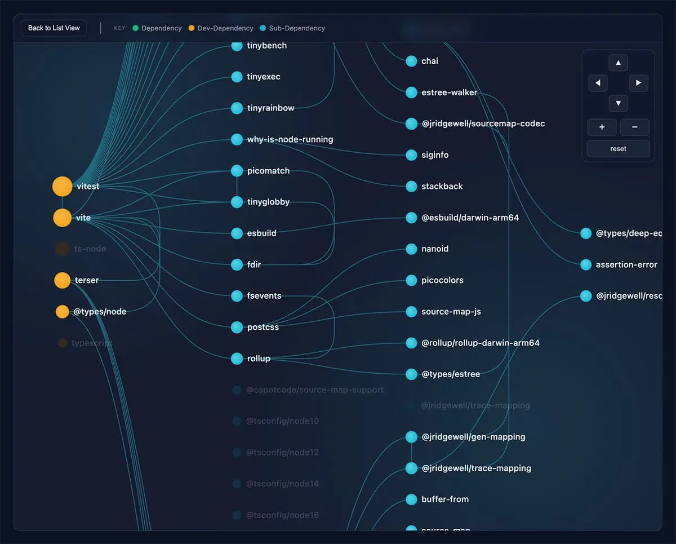Reset the graph view

pyautogui.click(x=618, y=149)
